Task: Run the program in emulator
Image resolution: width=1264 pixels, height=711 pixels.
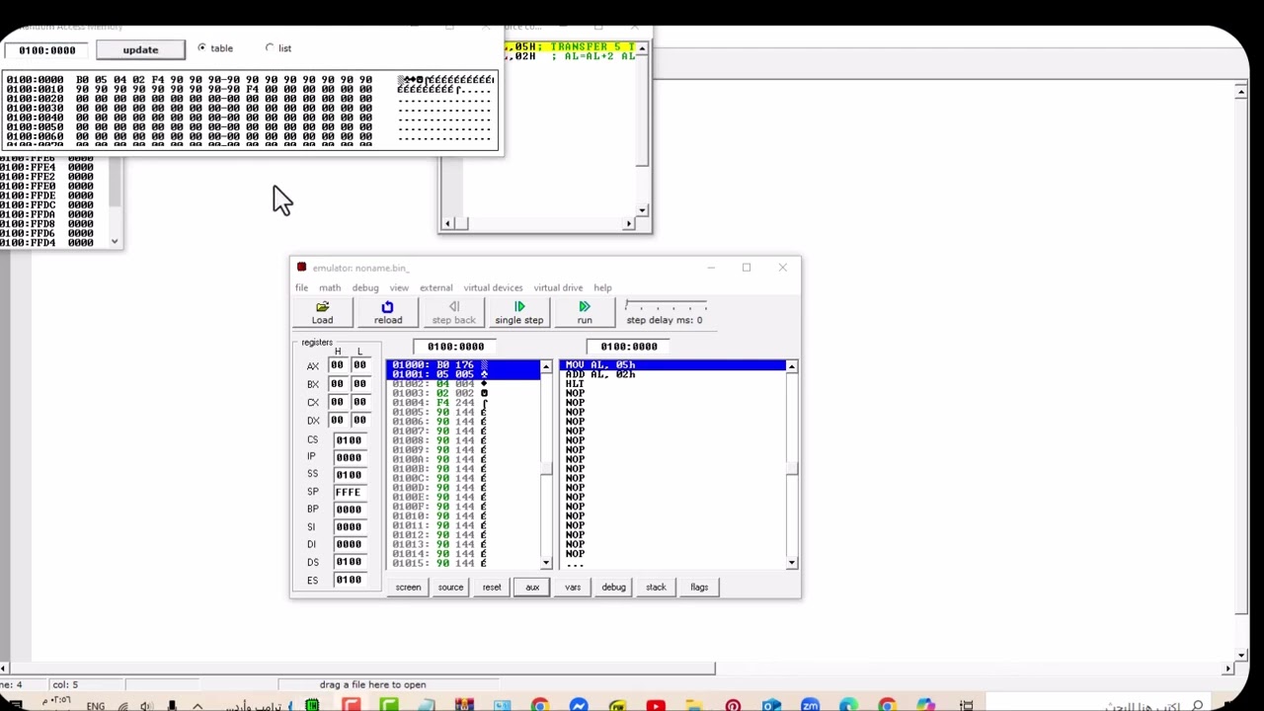Action: click(x=585, y=313)
